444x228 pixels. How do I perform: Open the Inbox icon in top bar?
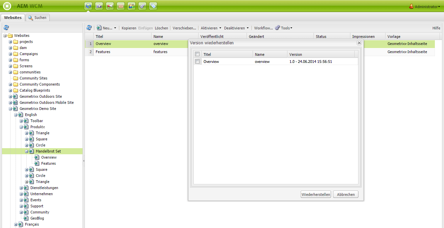121,6
